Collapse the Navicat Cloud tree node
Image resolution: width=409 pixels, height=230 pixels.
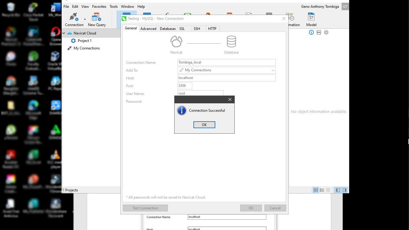64,33
